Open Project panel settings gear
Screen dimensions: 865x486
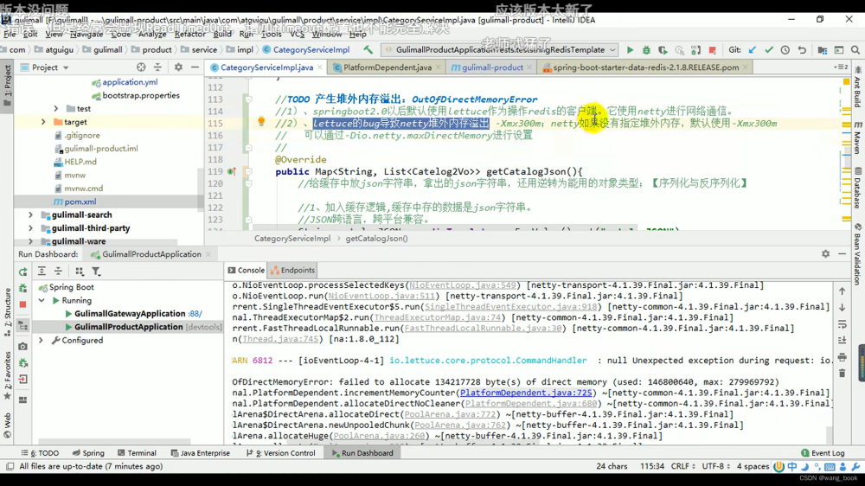tap(178, 67)
